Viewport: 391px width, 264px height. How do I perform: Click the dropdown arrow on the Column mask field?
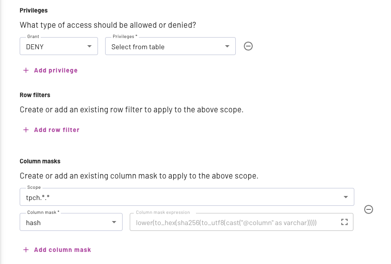(x=115, y=221)
